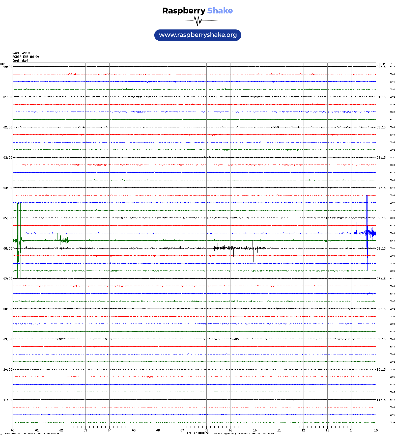Select the 00:00 UTC time label on left
Viewport: 396px width, 437px height.
[x=8, y=67]
